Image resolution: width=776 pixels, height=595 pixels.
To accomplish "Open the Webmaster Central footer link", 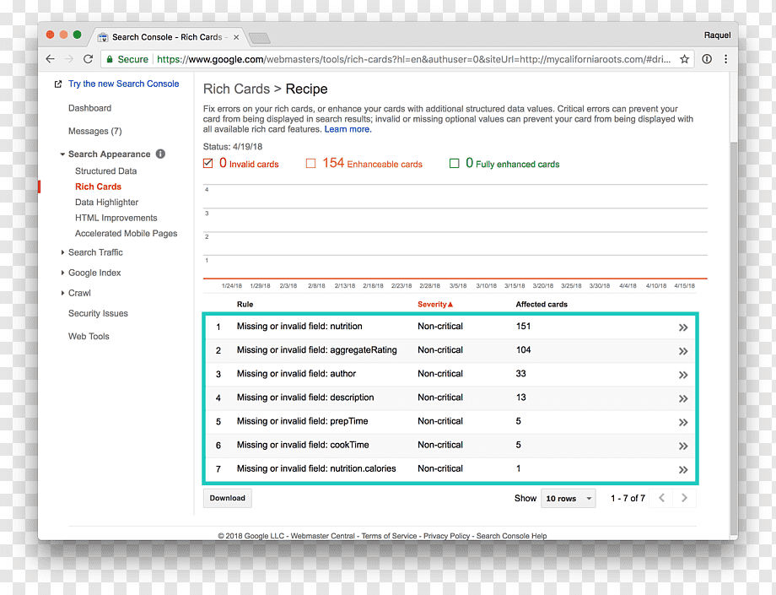I will pos(323,536).
